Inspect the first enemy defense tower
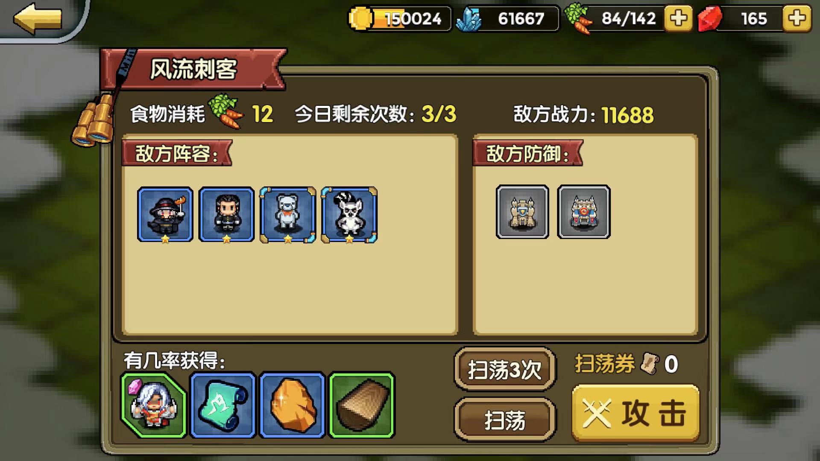820x461 pixels. pos(522,212)
